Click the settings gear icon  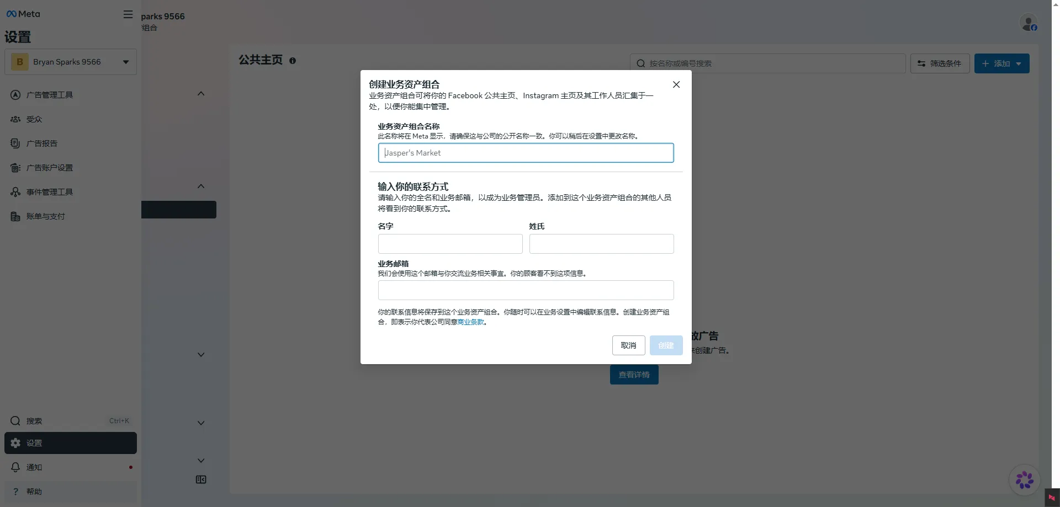(x=15, y=443)
